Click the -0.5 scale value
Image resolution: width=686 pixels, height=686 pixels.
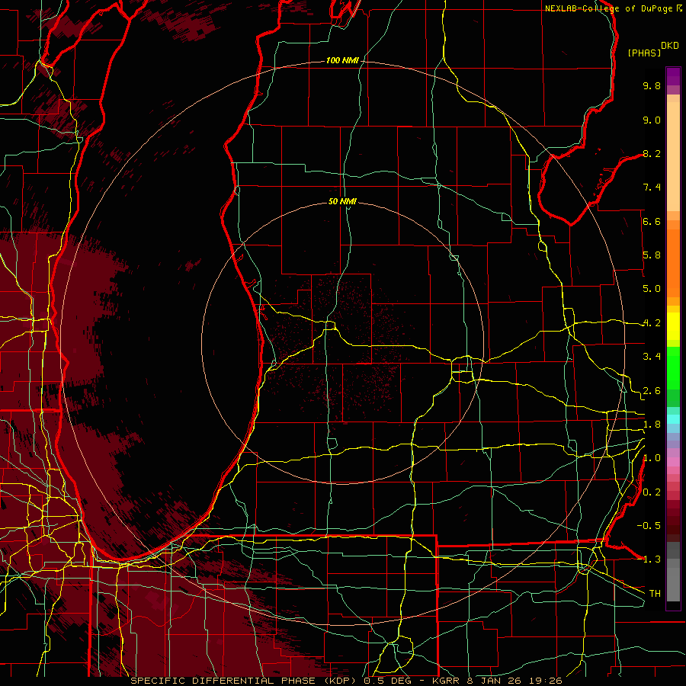pos(649,526)
